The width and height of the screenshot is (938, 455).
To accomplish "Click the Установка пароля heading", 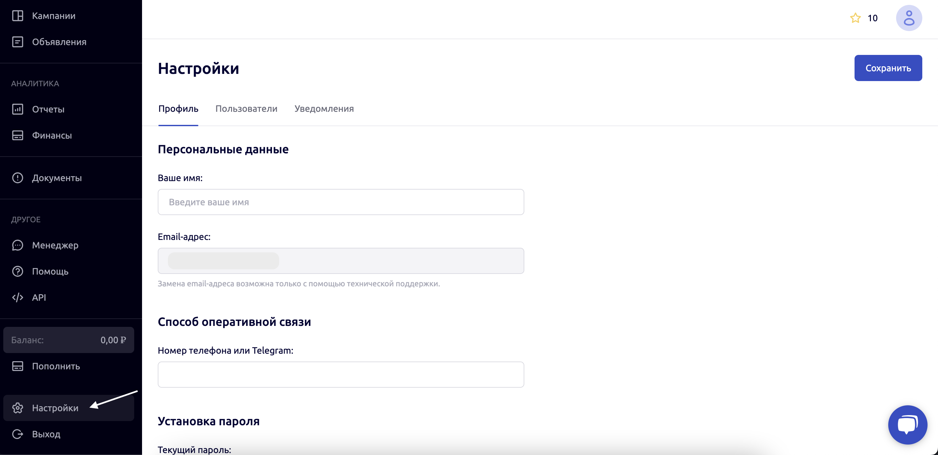I will pyautogui.click(x=209, y=421).
